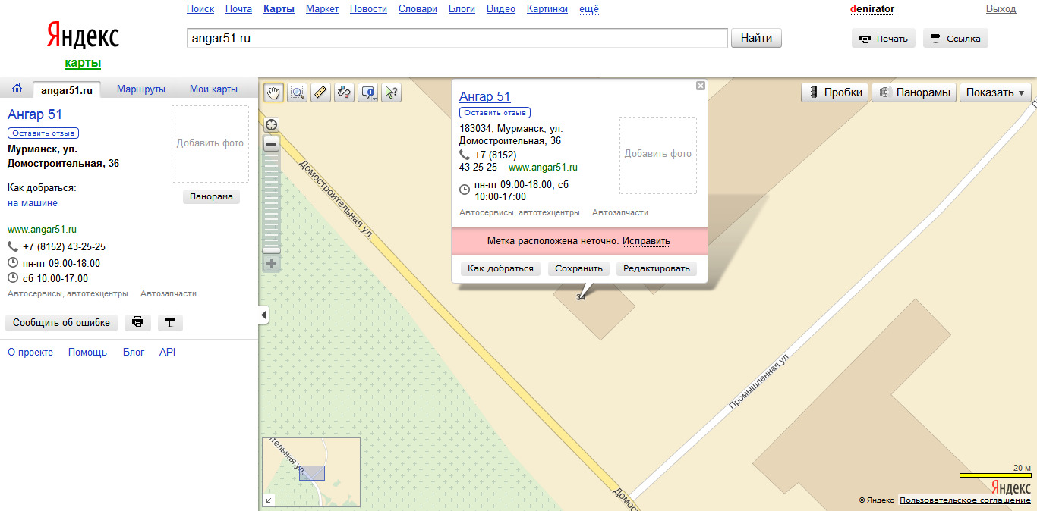Click the Ссылка button in header
This screenshot has height=511, width=1037.
click(956, 39)
